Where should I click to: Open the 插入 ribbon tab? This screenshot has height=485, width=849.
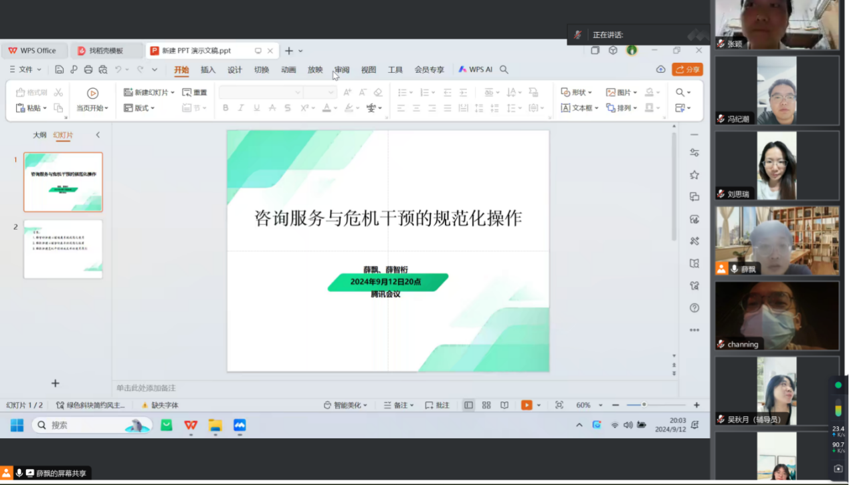tap(208, 69)
